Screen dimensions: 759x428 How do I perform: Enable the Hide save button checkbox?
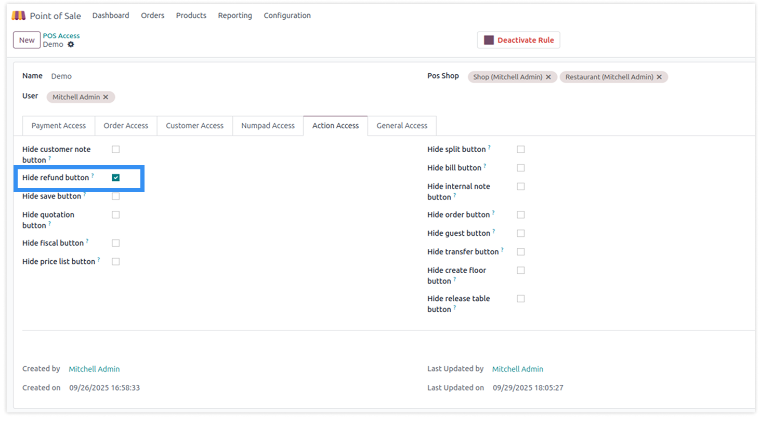[115, 196]
